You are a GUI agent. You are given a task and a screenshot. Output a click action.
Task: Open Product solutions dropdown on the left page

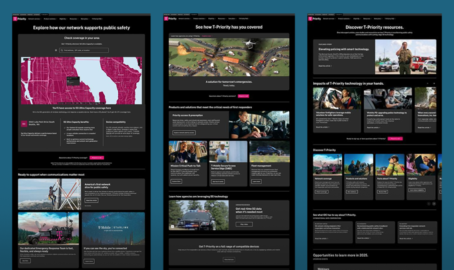point(50,19)
